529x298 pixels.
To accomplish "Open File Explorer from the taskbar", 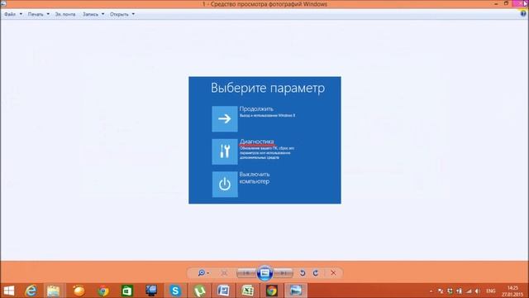I will click(x=53, y=291).
